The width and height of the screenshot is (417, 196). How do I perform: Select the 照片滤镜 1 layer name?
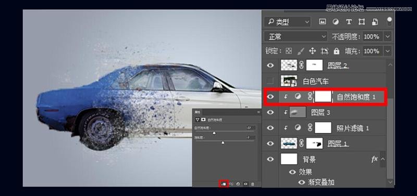point(353,128)
